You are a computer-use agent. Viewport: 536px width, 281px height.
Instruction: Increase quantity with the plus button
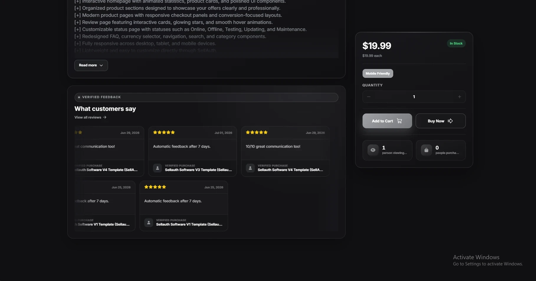459,97
